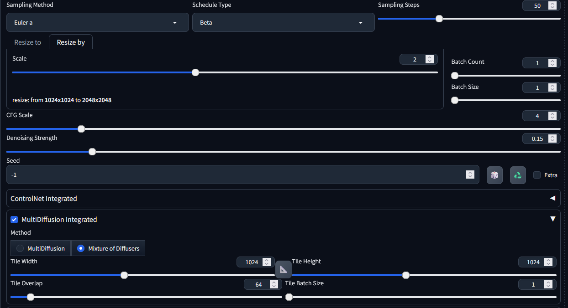Expand the ControlNet Integrated section
This screenshot has height=308, width=568.
(283, 198)
